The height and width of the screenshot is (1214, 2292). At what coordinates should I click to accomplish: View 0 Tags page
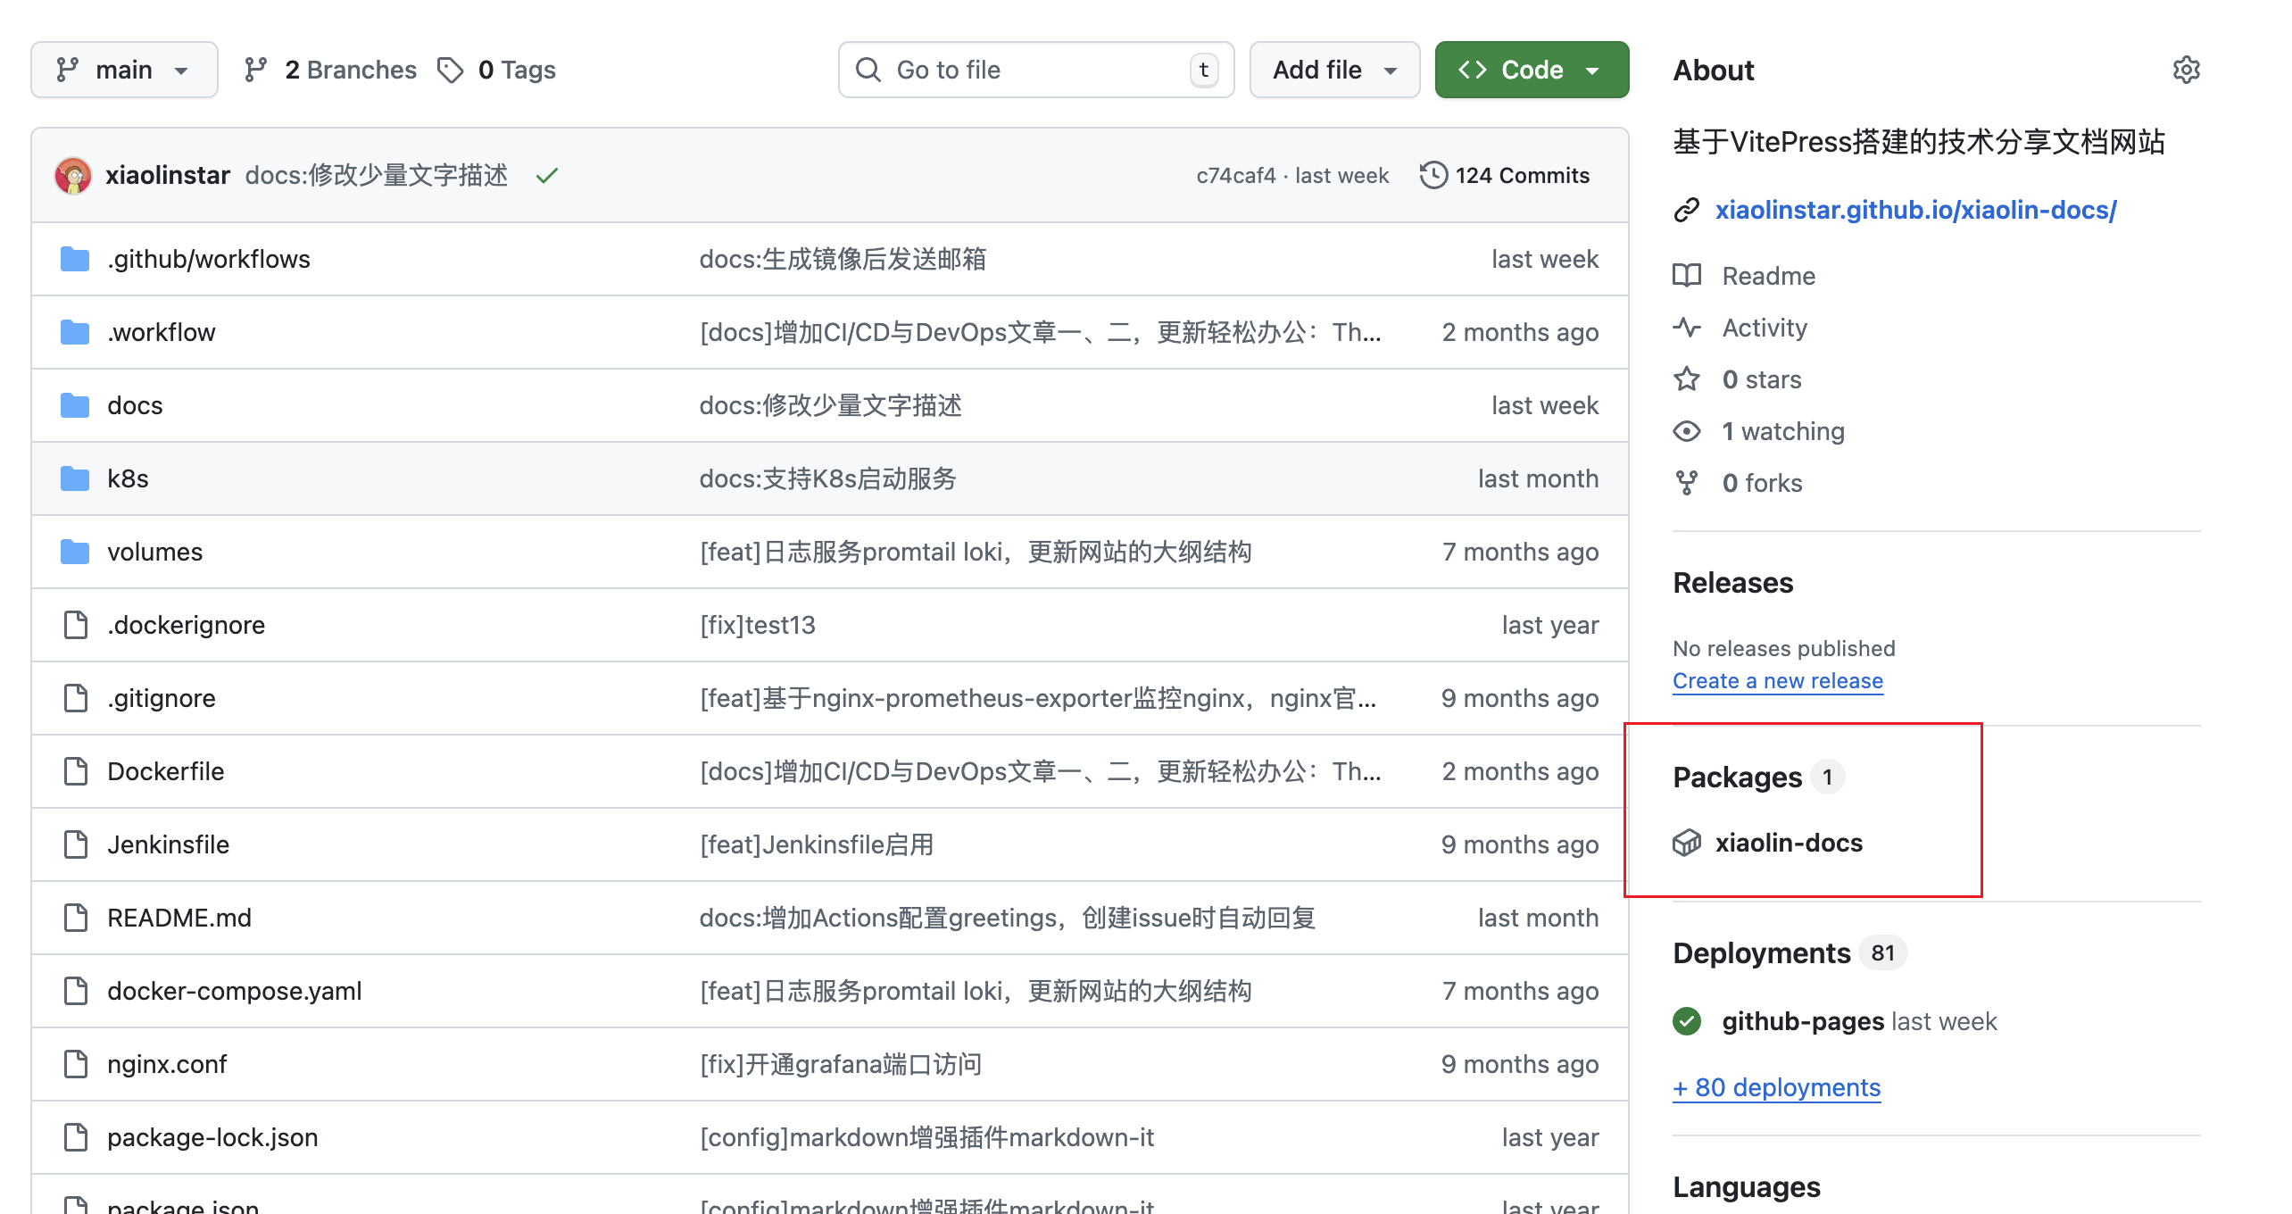point(497,70)
